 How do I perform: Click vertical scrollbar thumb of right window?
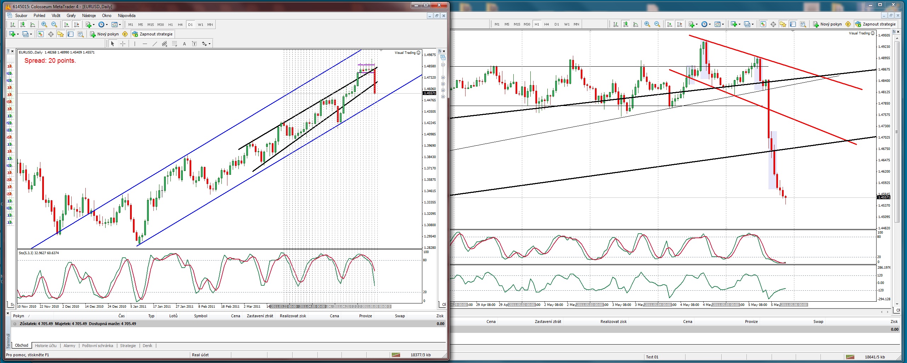coord(897,132)
